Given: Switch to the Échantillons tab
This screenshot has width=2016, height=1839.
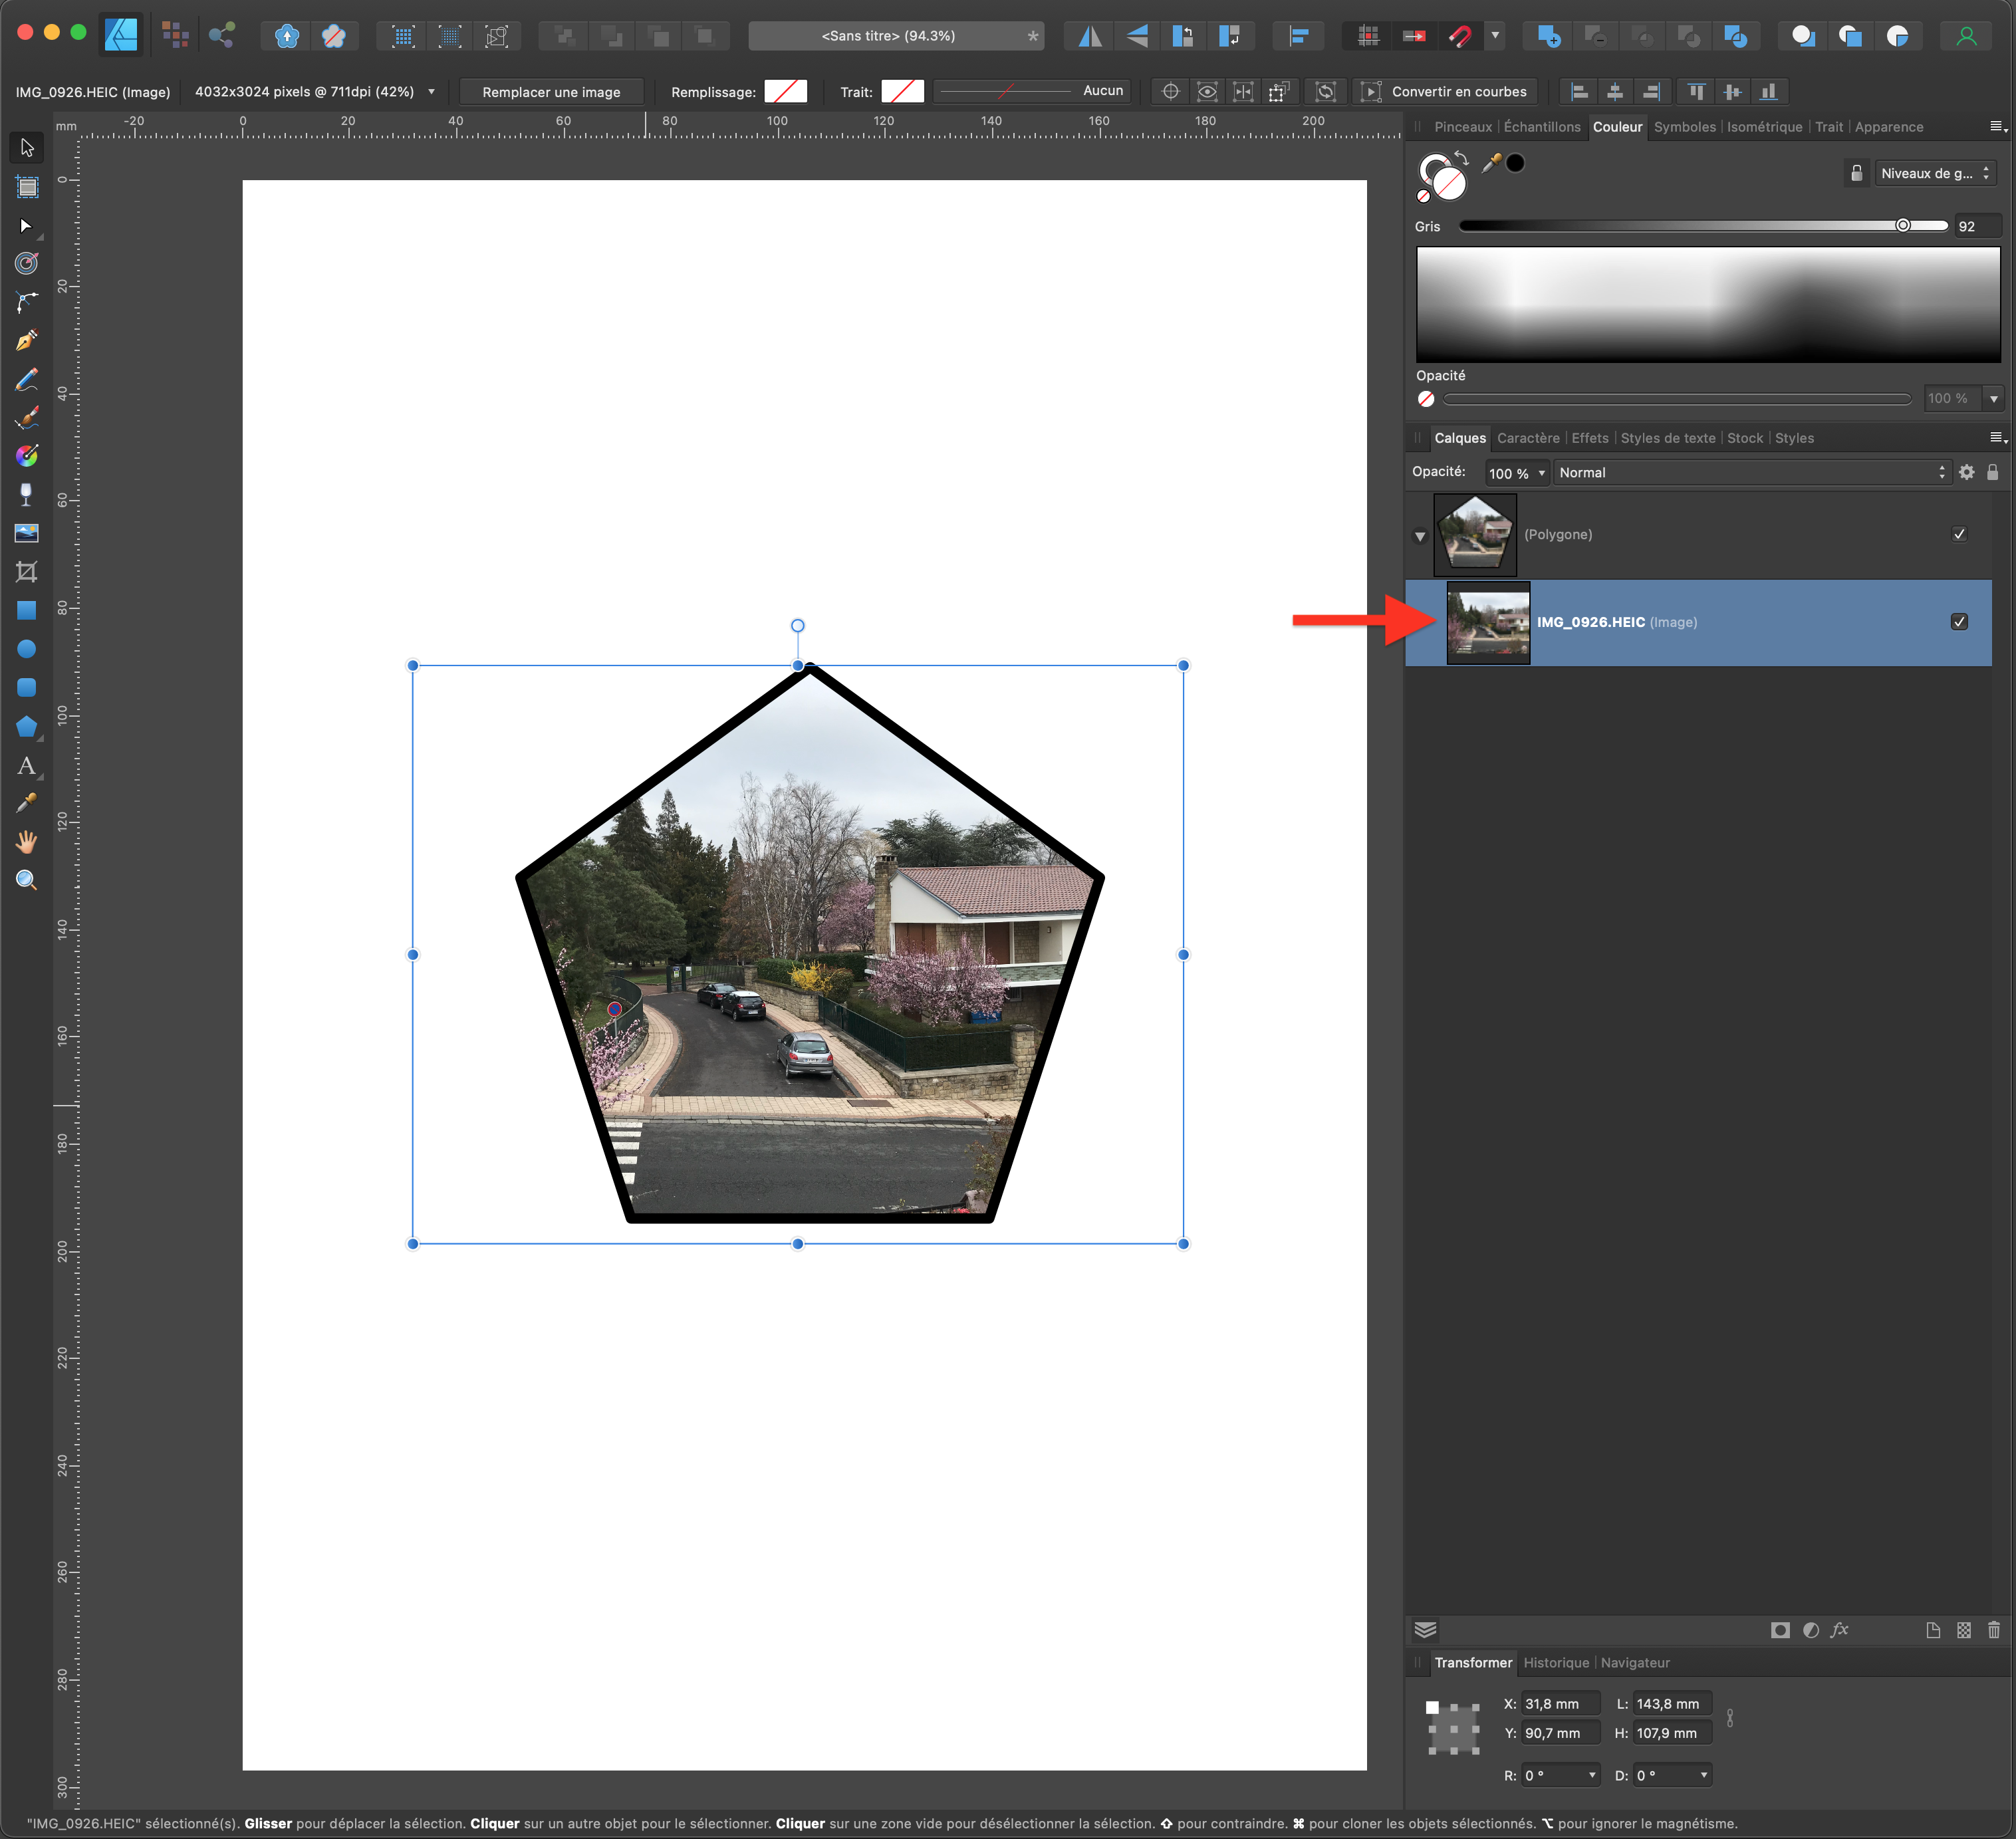Looking at the screenshot, I should point(1541,127).
